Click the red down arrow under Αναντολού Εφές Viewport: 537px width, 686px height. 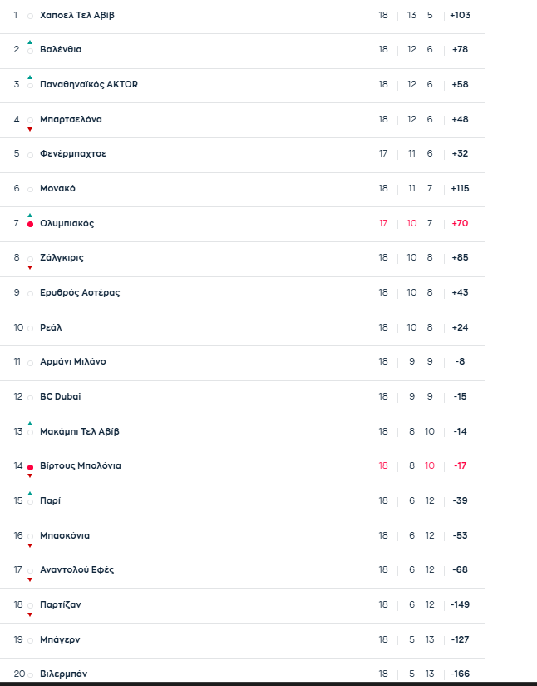coord(30,579)
